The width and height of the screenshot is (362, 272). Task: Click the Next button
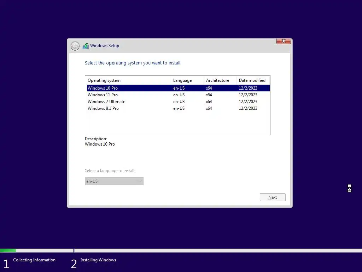[273, 197]
